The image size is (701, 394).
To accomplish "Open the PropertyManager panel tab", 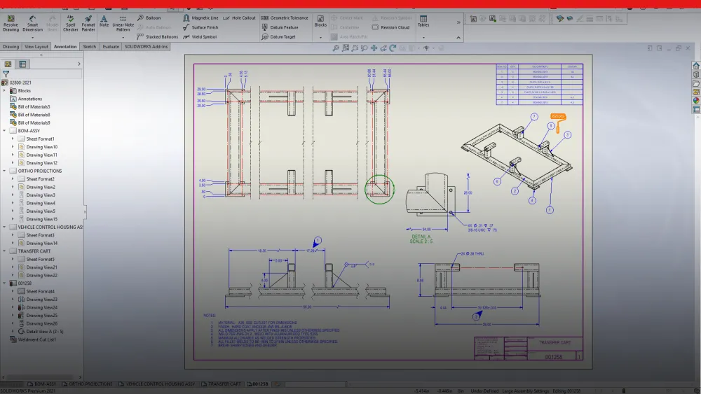I will [x=22, y=64].
